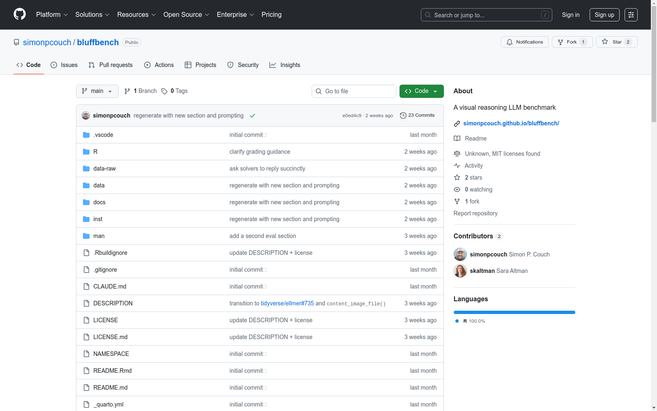Click the Go to file input
Image resolution: width=657 pixels, height=411 pixels.
354,91
